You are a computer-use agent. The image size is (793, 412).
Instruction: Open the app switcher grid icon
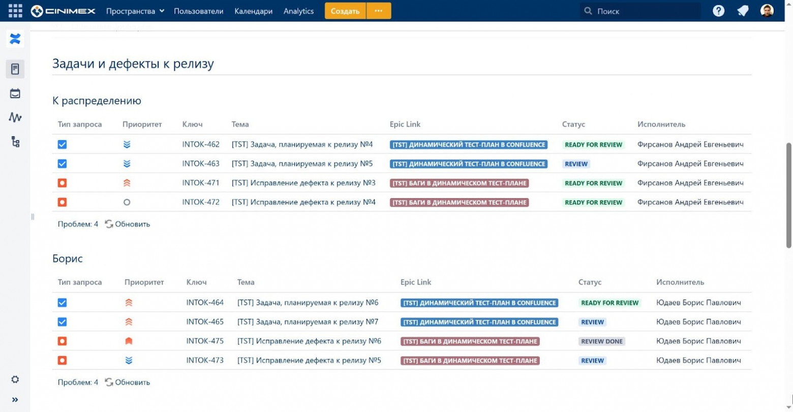tap(15, 11)
